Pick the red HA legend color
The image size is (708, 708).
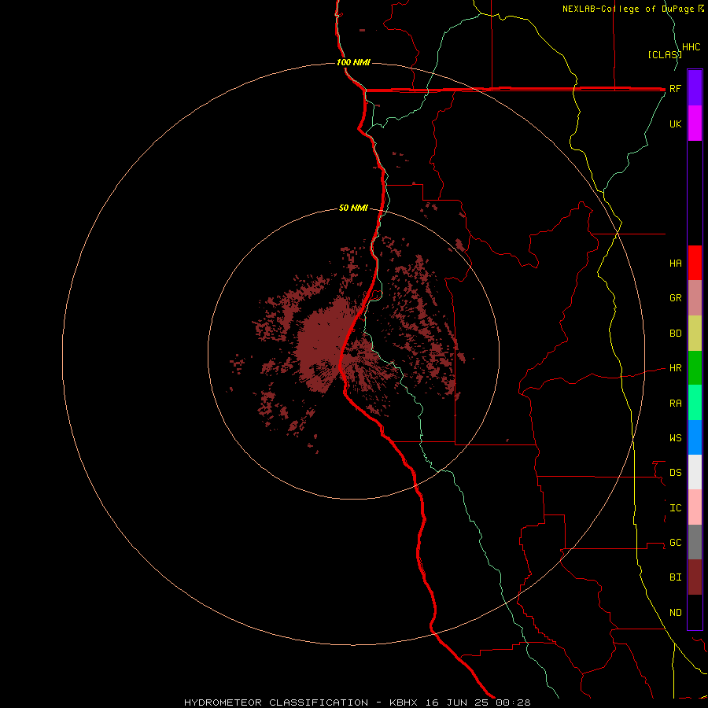tap(695, 263)
